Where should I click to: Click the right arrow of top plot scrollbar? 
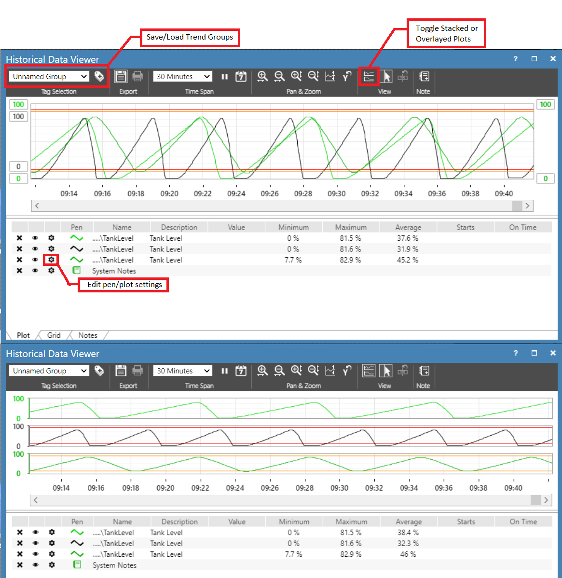point(527,206)
